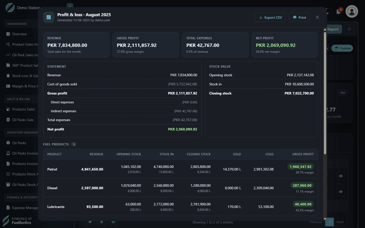Click the scrollbar up arrow
The width and height of the screenshot is (365, 228).
pos(325,30)
